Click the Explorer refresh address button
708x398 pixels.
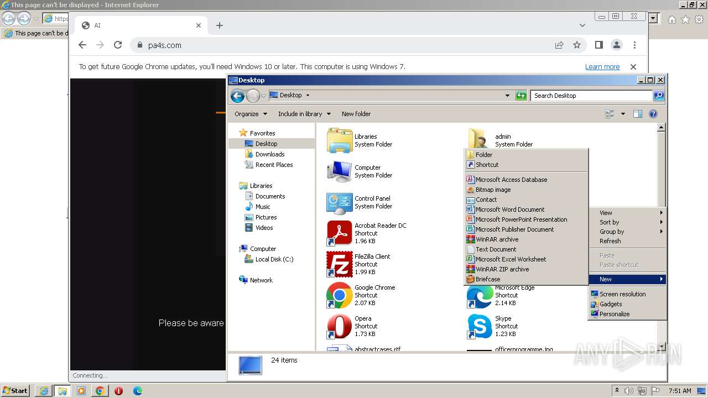[x=521, y=96]
